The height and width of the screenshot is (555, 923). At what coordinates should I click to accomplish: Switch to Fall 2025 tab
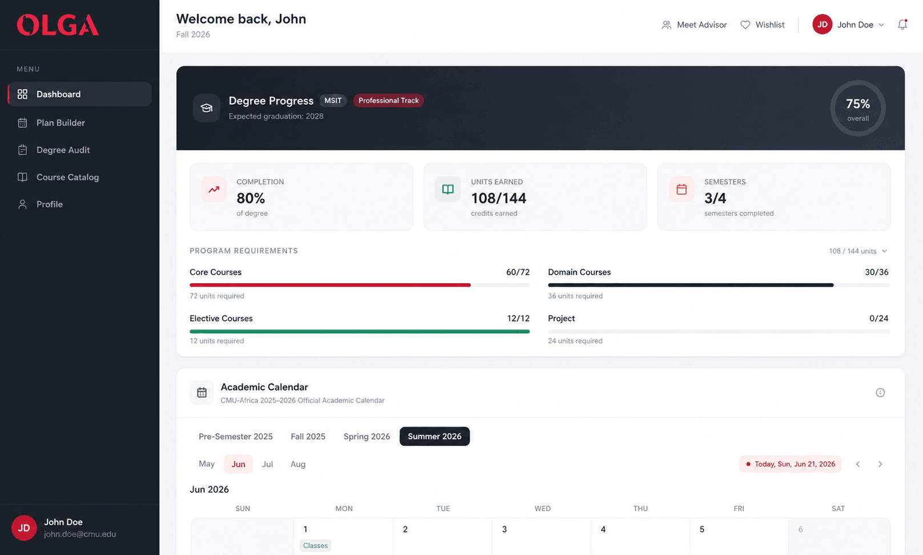click(308, 436)
